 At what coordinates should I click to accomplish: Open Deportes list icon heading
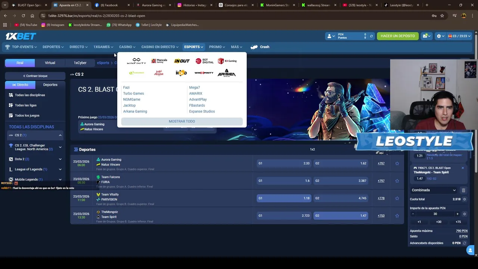pos(76,149)
